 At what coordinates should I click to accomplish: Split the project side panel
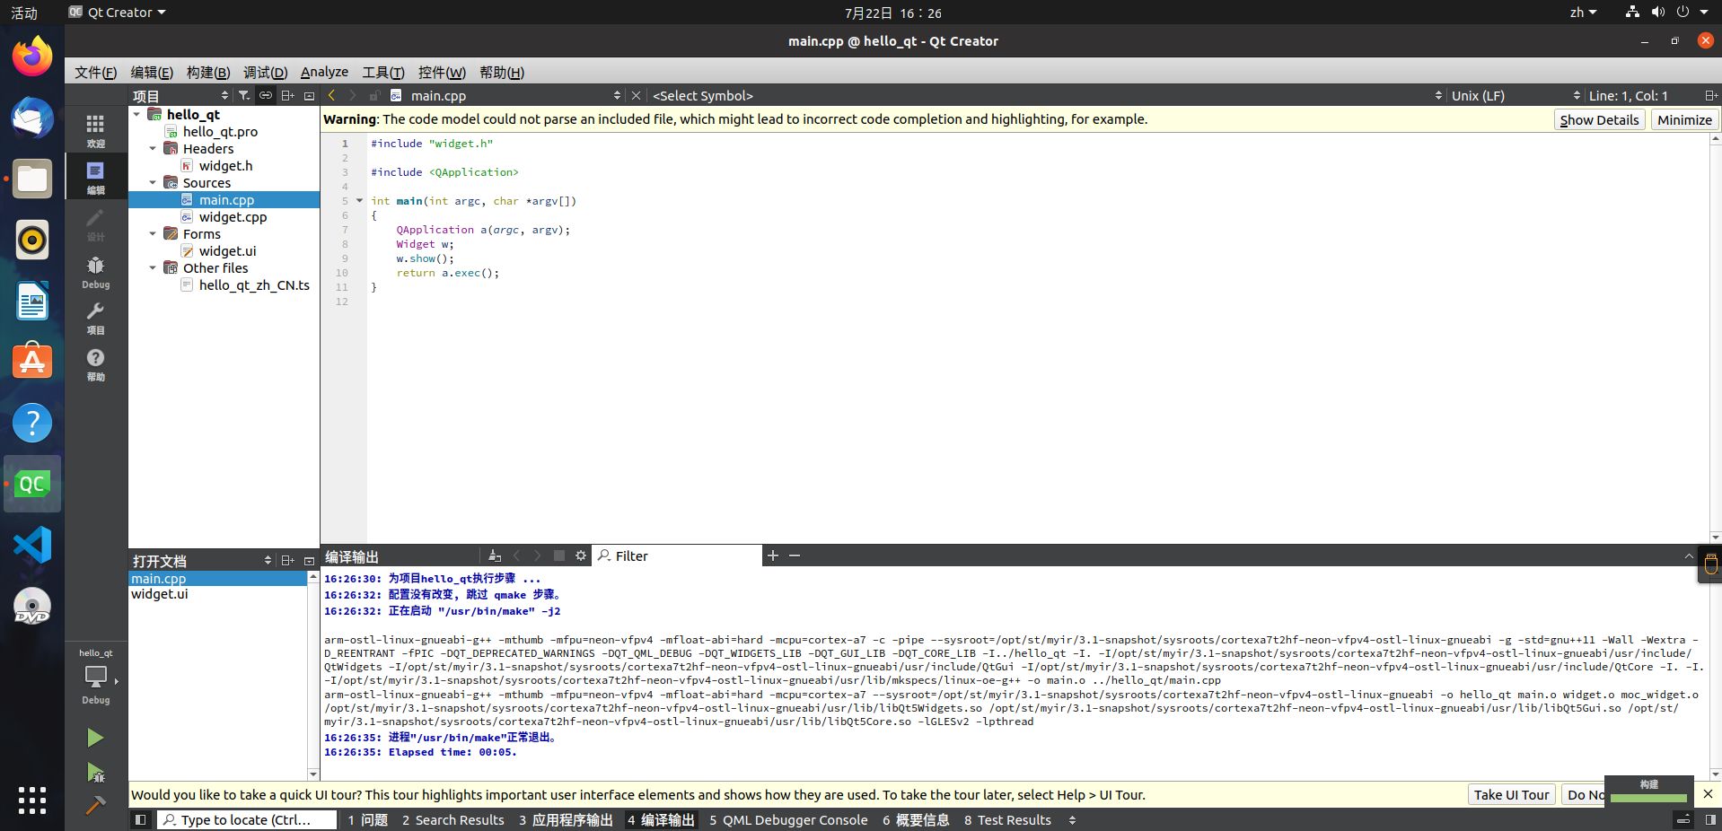click(x=287, y=95)
